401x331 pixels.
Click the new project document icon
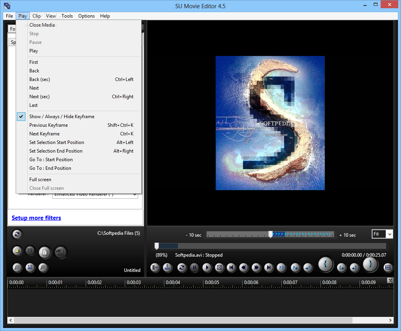coord(45,252)
